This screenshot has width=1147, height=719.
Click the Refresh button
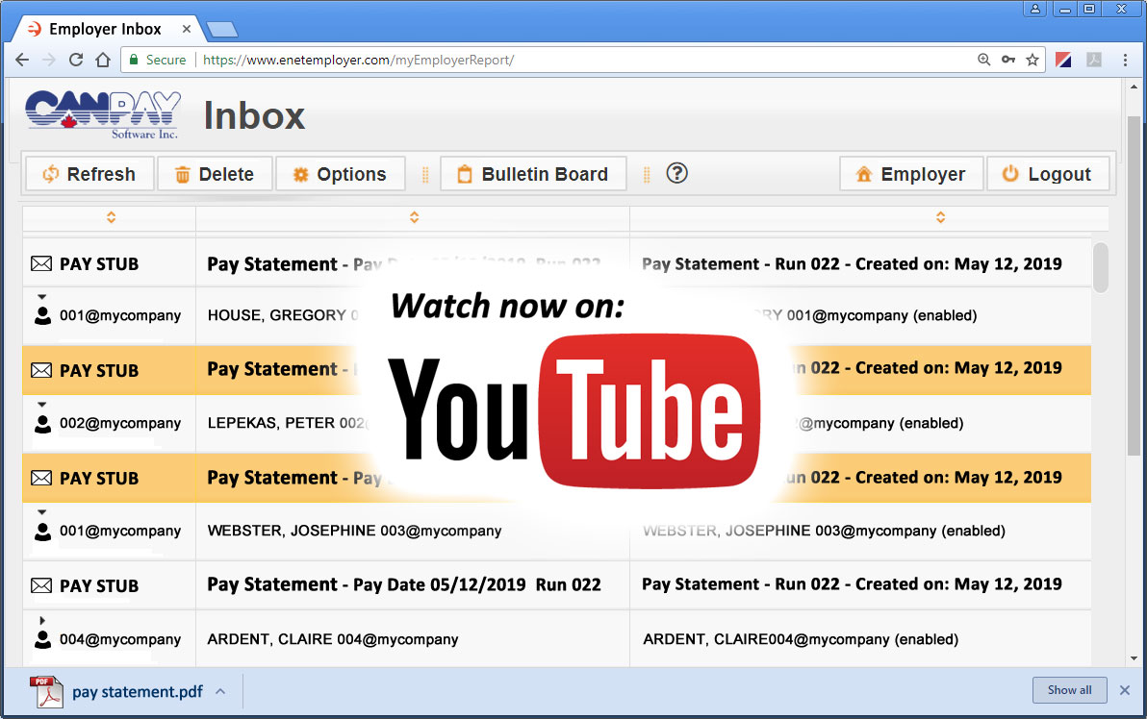(x=90, y=174)
